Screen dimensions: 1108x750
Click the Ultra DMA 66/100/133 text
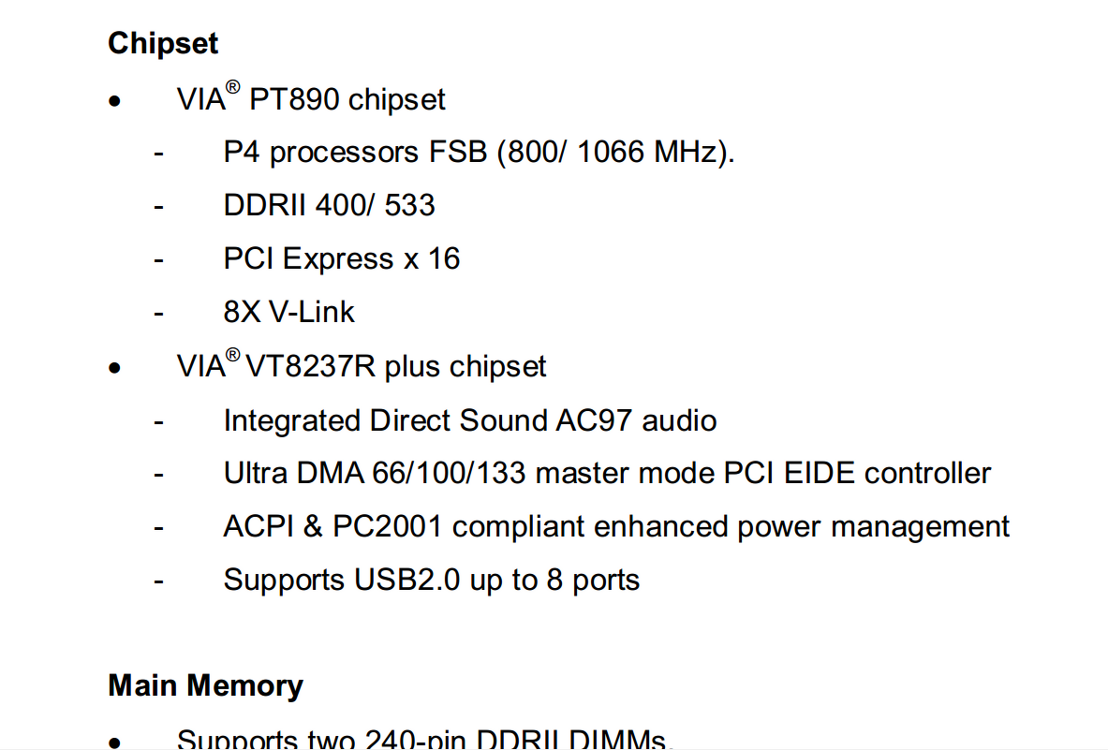coord(375,474)
